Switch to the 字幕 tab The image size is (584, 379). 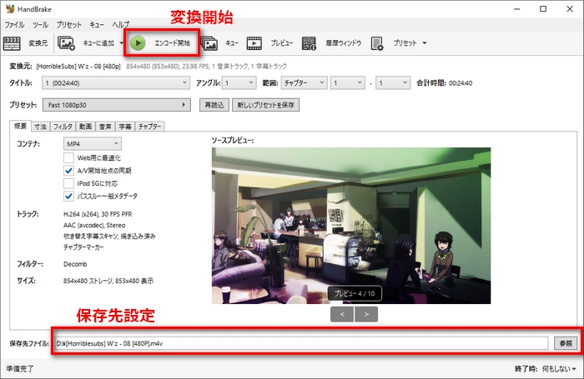coord(125,127)
